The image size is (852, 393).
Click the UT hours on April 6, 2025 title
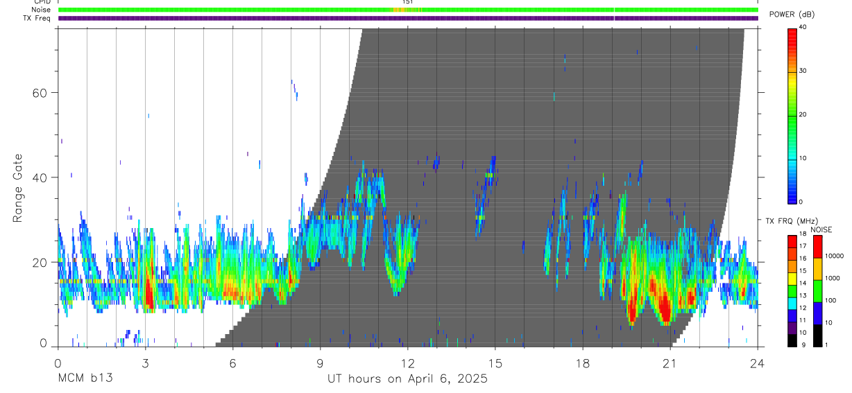(407, 379)
